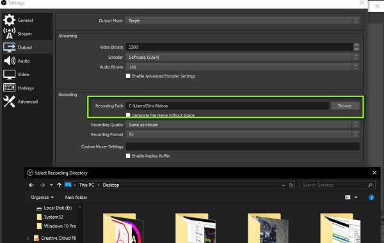
Task: Click the Recording Path text field
Action: (x=227, y=106)
